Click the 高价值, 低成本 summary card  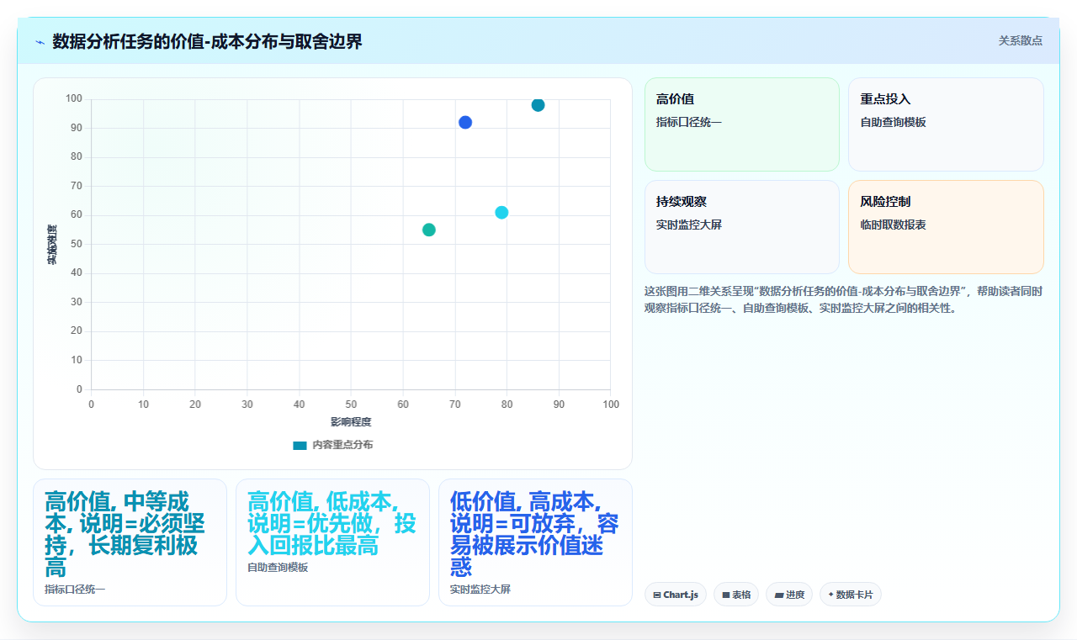(x=332, y=542)
